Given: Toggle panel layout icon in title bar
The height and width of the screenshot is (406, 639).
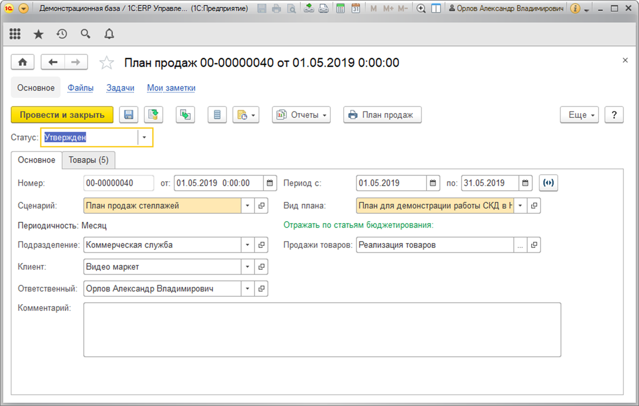Looking at the screenshot, I should [436, 8].
